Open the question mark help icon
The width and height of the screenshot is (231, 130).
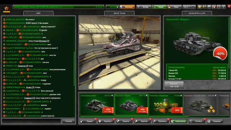click(x=223, y=7)
